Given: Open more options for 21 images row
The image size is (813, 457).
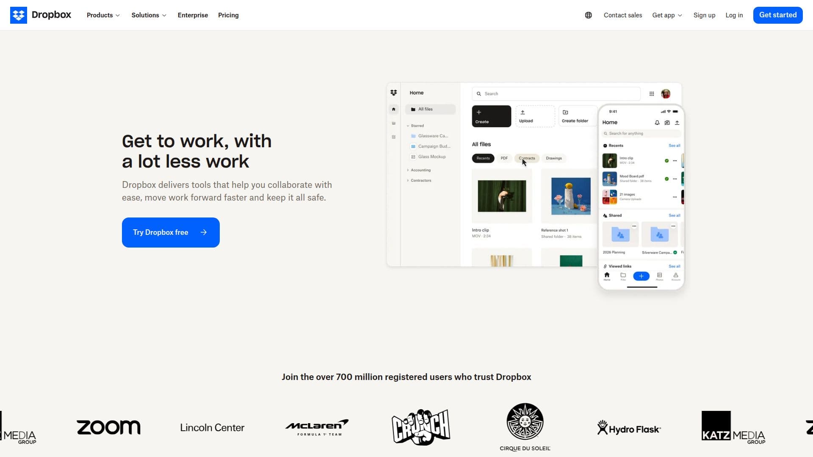Looking at the screenshot, I should [675, 197].
